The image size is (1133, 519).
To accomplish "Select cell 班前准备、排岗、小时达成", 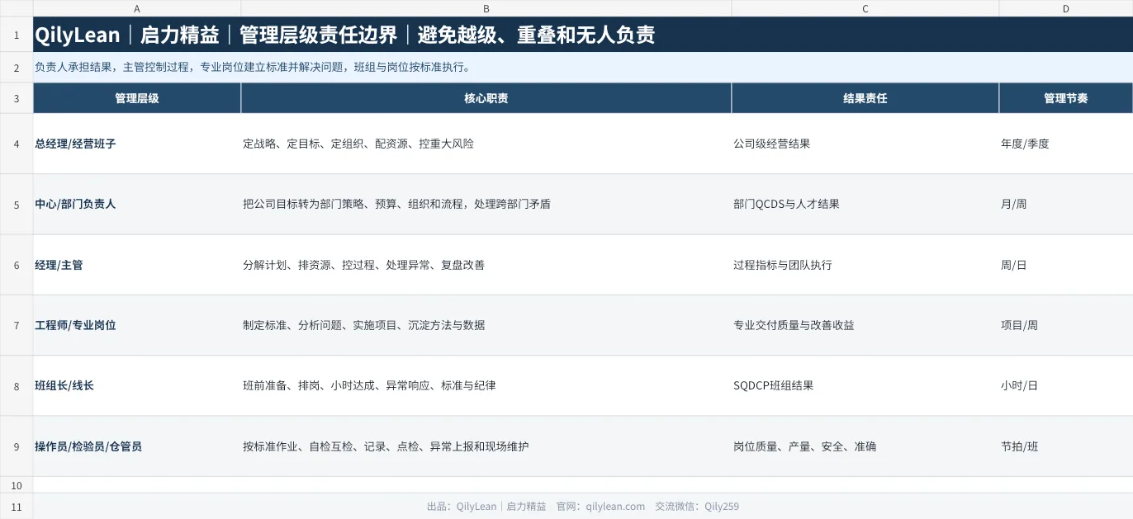I will click(x=486, y=385).
